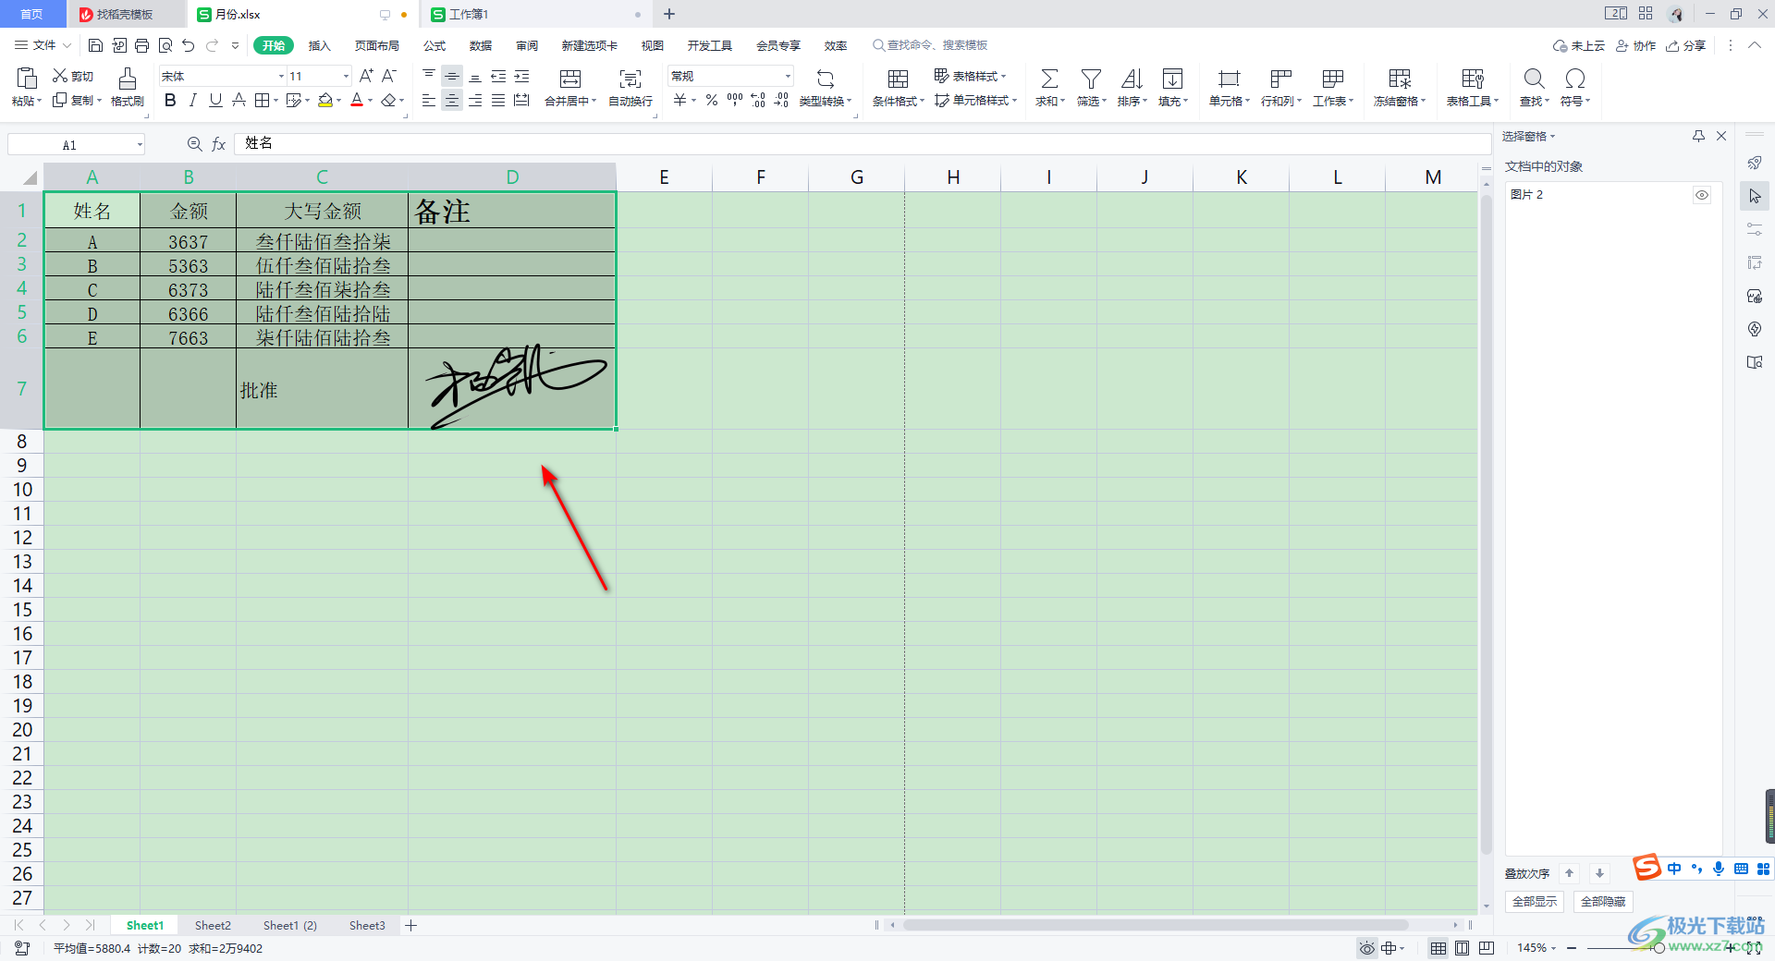The image size is (1775, 961).
Task: Click the Symbol (符号) omega icon
Action: pos(1575,79)
